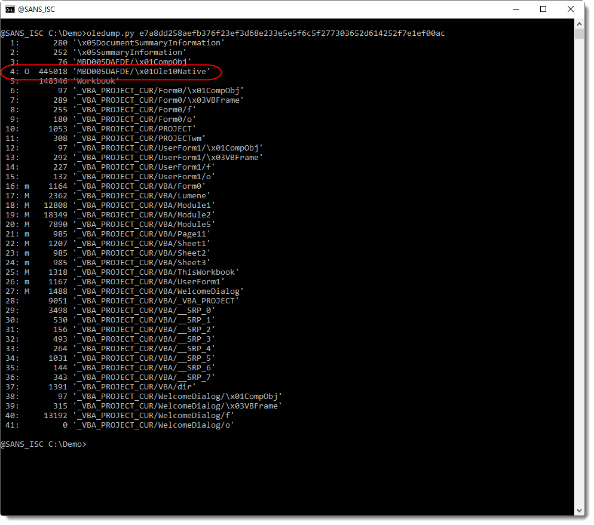
Task: Click '_VBA_PROJECT_CUR/VBA/WelcomeDialog' line
Action: pos(125,291)
